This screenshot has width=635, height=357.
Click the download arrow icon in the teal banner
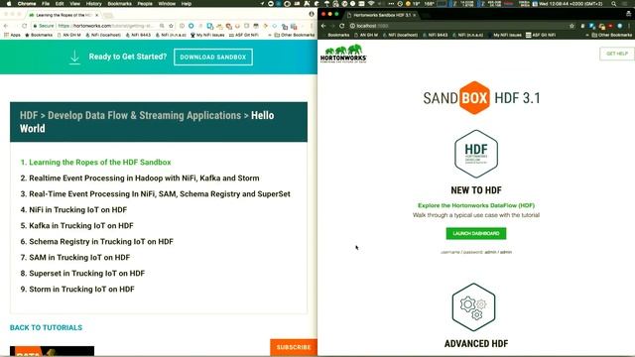tap(74, 58)
